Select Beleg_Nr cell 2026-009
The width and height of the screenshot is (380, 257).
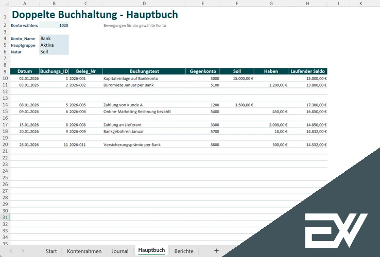click(x=86, y=132)
